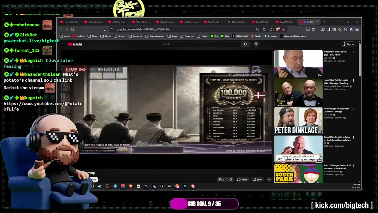This screenshot has height=213, width=378.
Task: Open more actions three-dot button under video
Action: click(x=269, y=180)
